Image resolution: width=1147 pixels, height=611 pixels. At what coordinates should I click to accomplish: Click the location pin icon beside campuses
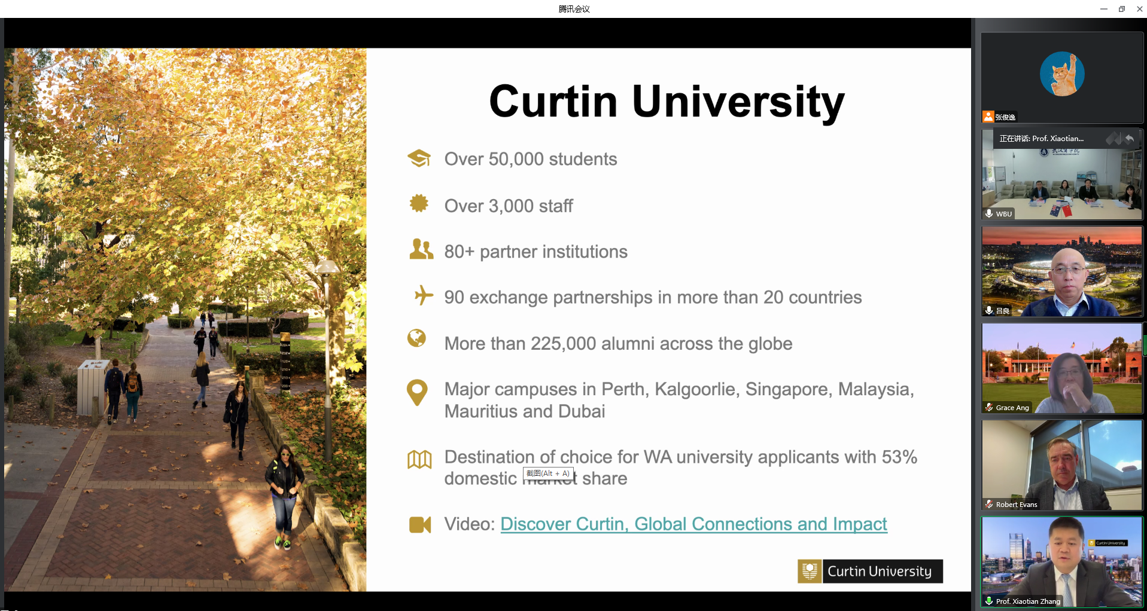(417, 393)
